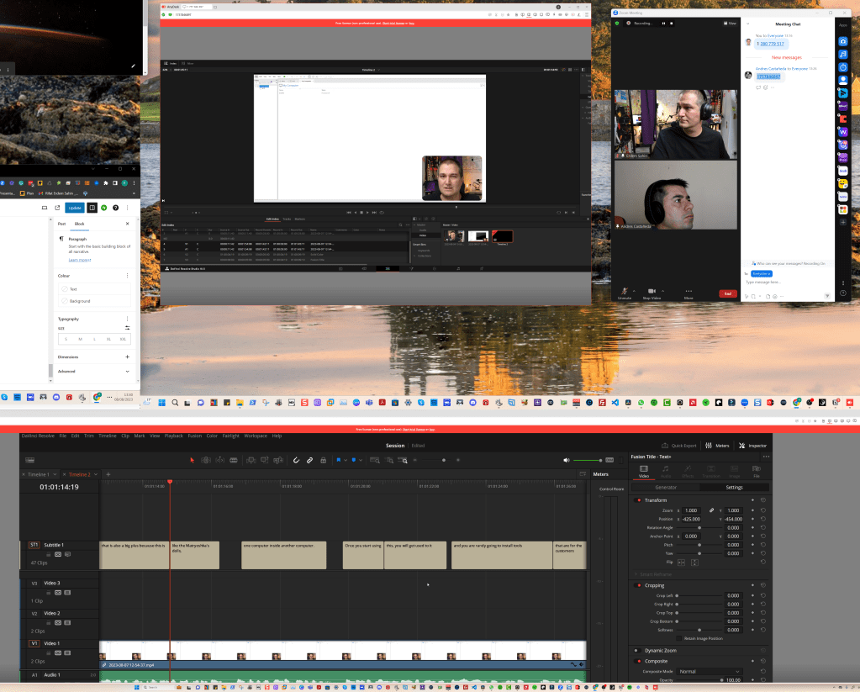Open the Playback menu

pyautogui.click(x=173, y=436)
